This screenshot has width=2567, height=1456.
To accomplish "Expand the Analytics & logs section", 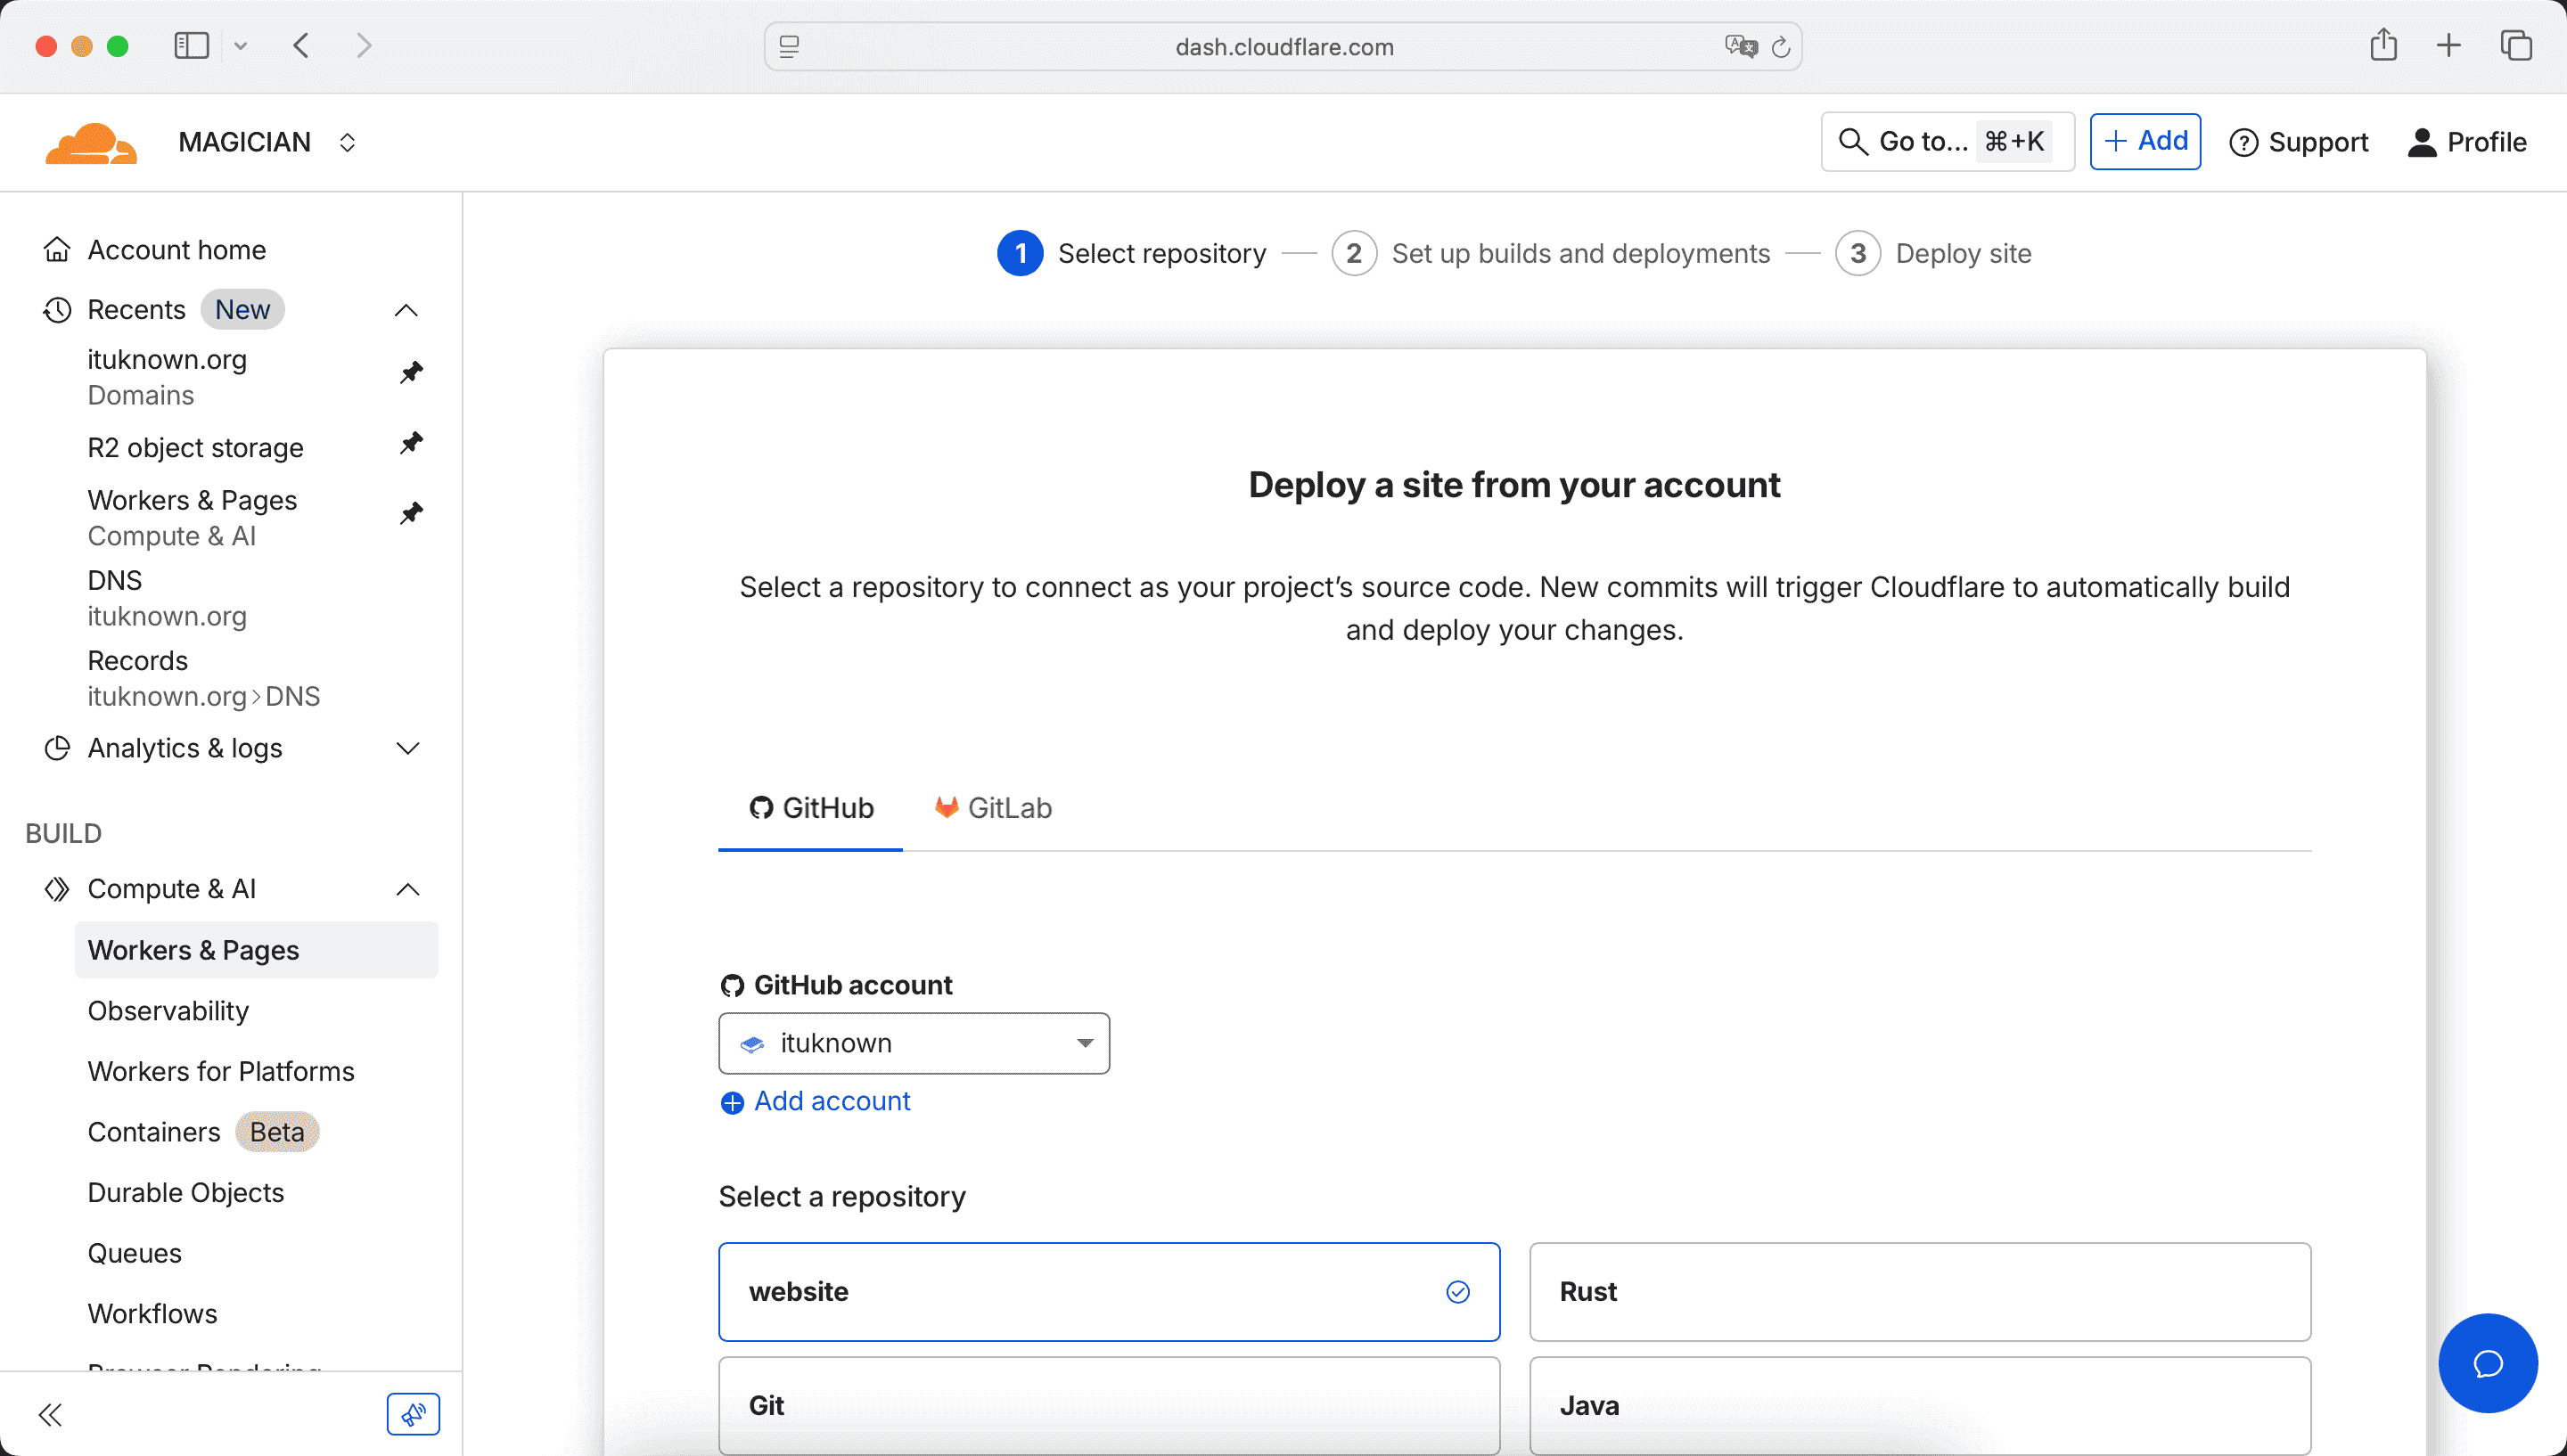I will [x=407, y=748].
